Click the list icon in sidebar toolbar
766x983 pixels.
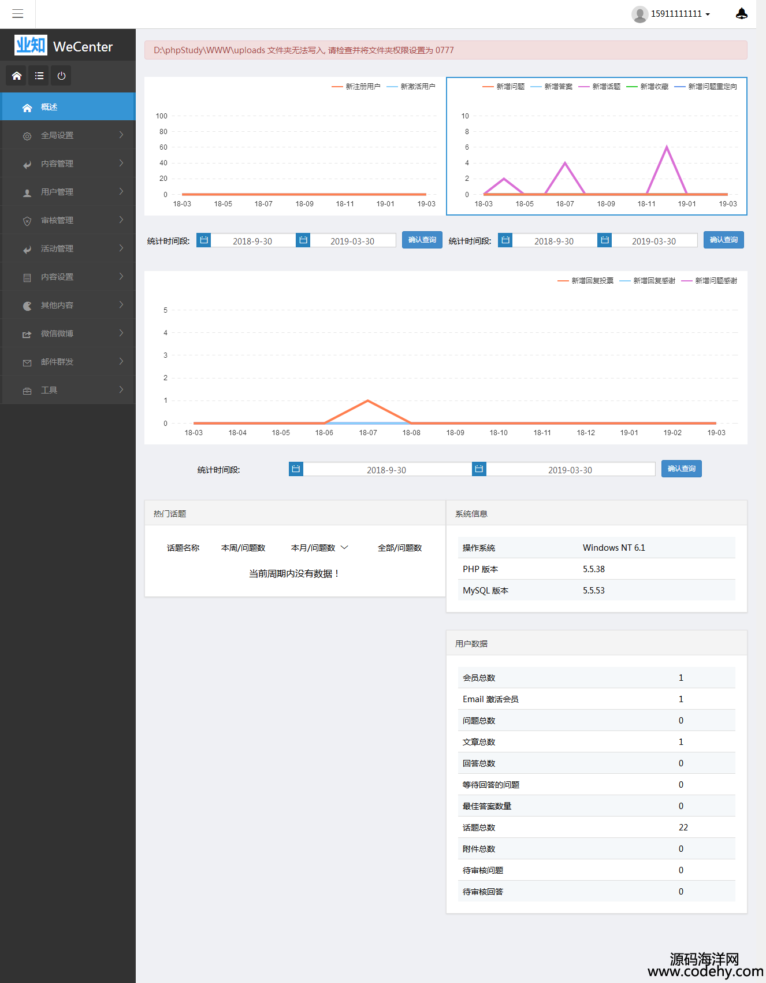coord(39,76)
